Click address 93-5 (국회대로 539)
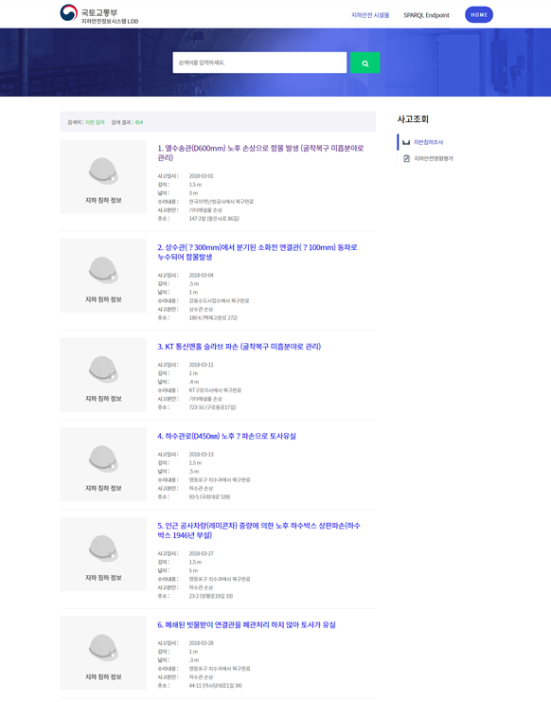This screenshot has height=702, width=551. [209, 497]
